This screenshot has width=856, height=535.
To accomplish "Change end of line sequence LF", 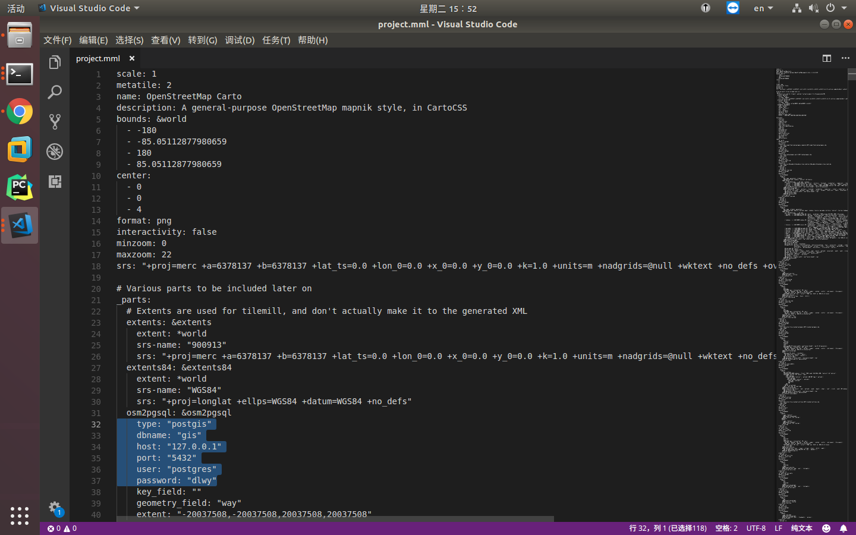I will click(x=778, y=528).
